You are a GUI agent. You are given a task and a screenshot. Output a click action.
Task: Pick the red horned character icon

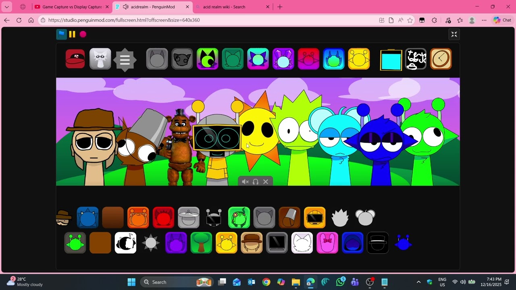[163, 217]
